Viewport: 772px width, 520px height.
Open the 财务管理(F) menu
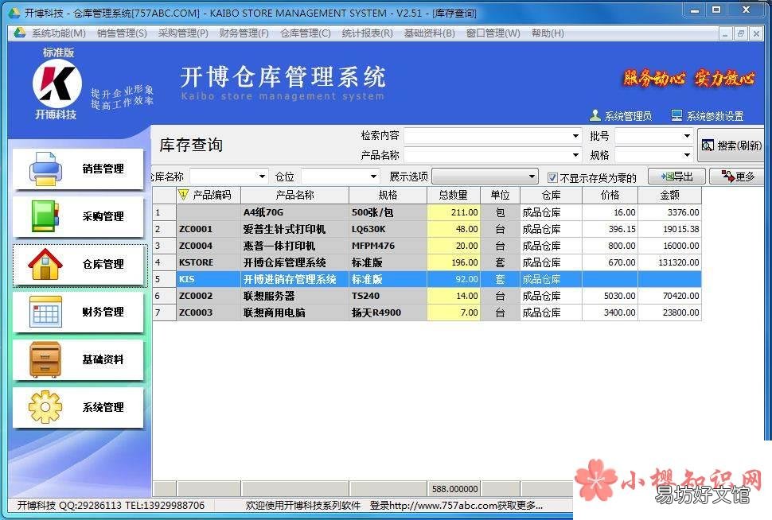244,33
